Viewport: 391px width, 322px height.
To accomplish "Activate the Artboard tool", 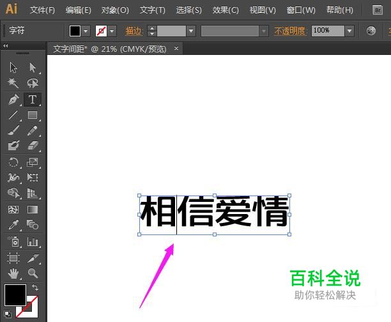I will point(13,258).
